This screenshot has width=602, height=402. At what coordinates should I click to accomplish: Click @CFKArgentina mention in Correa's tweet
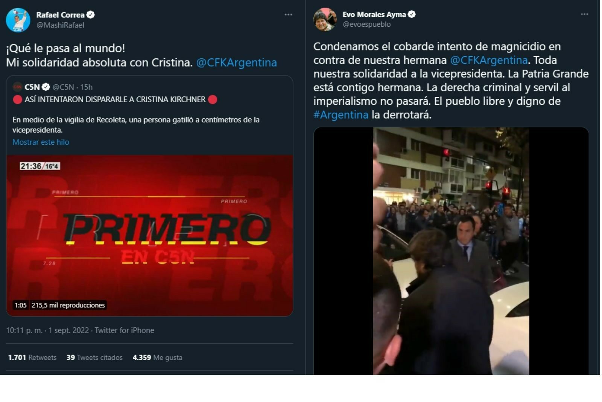click(x=236, y=63)
